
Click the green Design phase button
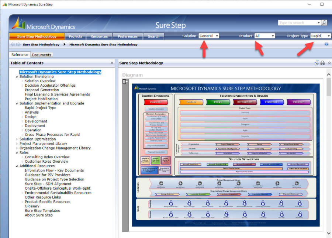(218, 102)
